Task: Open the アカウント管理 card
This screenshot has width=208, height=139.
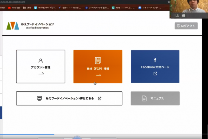Action: pos(41,66)
